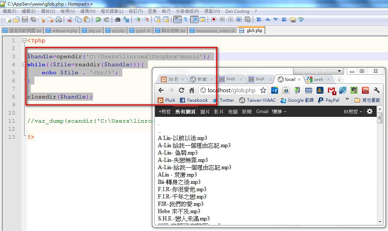
Task: Print the document with the printer icon
Action: [59, 19]
